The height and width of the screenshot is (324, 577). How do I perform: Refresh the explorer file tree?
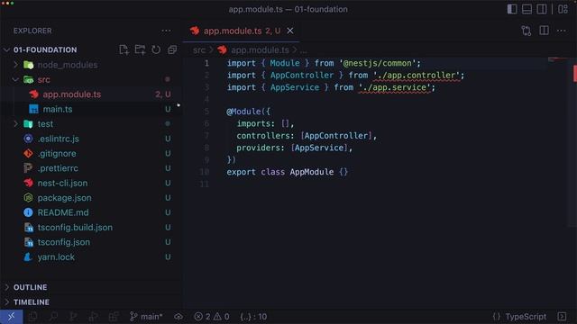tap(156, 49)
